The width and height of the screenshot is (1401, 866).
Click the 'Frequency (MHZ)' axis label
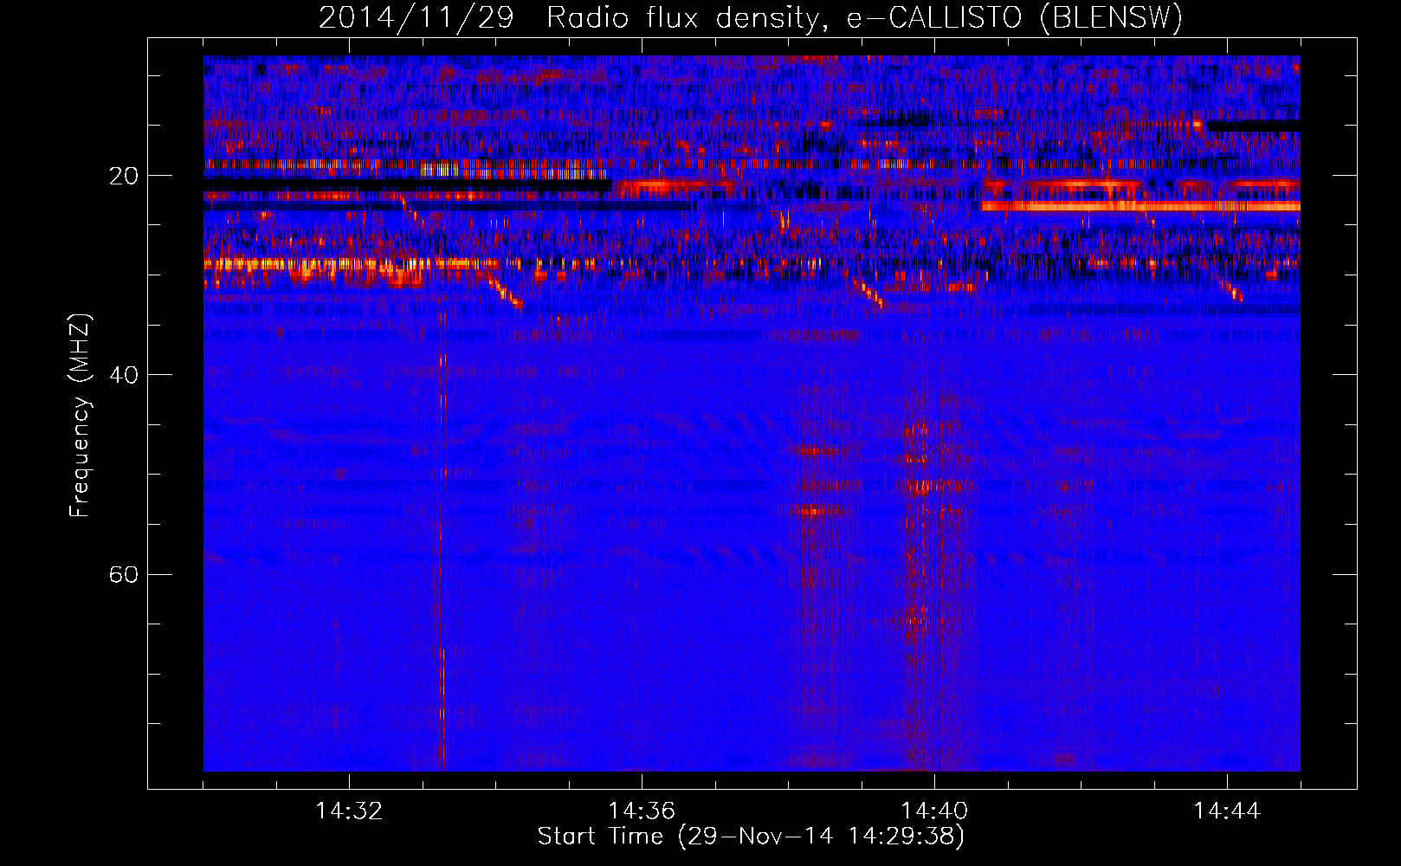coord(80,416)
